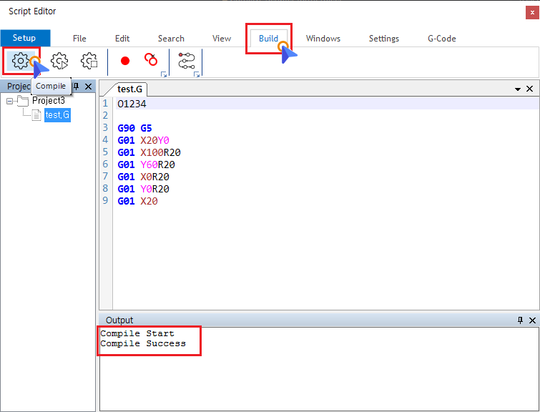
Task: Open the Build ribbon tab
Action: coord(268,39)
